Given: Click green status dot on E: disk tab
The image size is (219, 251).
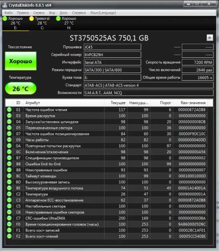Looking at the screenshot, I should 5,19.
